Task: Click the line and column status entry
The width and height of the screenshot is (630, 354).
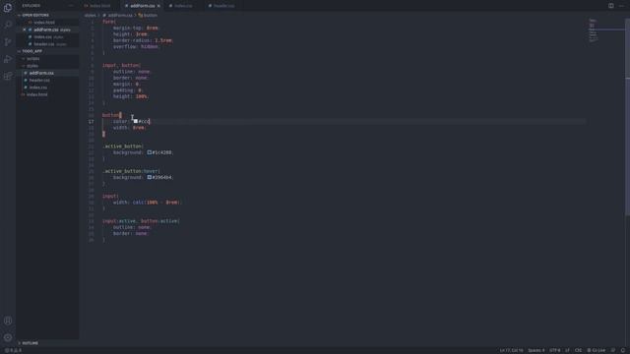Action: coord(511,350)
